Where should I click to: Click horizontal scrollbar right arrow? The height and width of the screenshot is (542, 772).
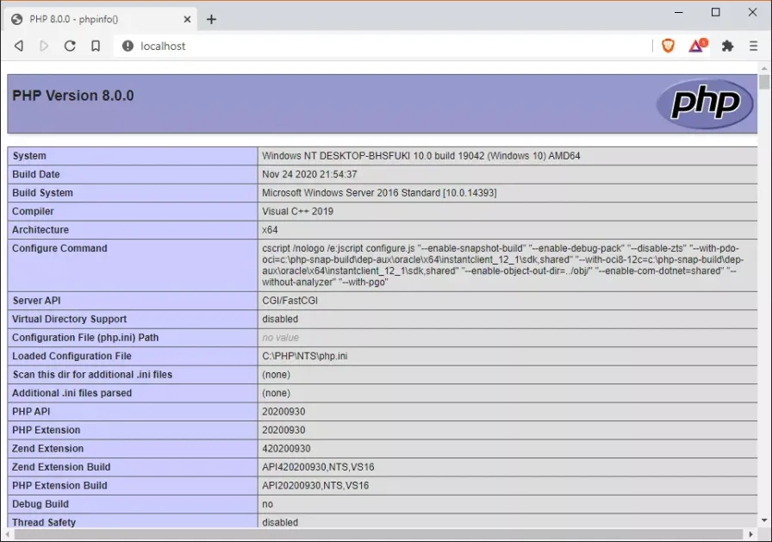[x=750, y=534]
